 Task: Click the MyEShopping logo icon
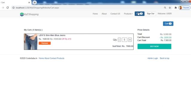pyautogui.click(x=22, y=14)
